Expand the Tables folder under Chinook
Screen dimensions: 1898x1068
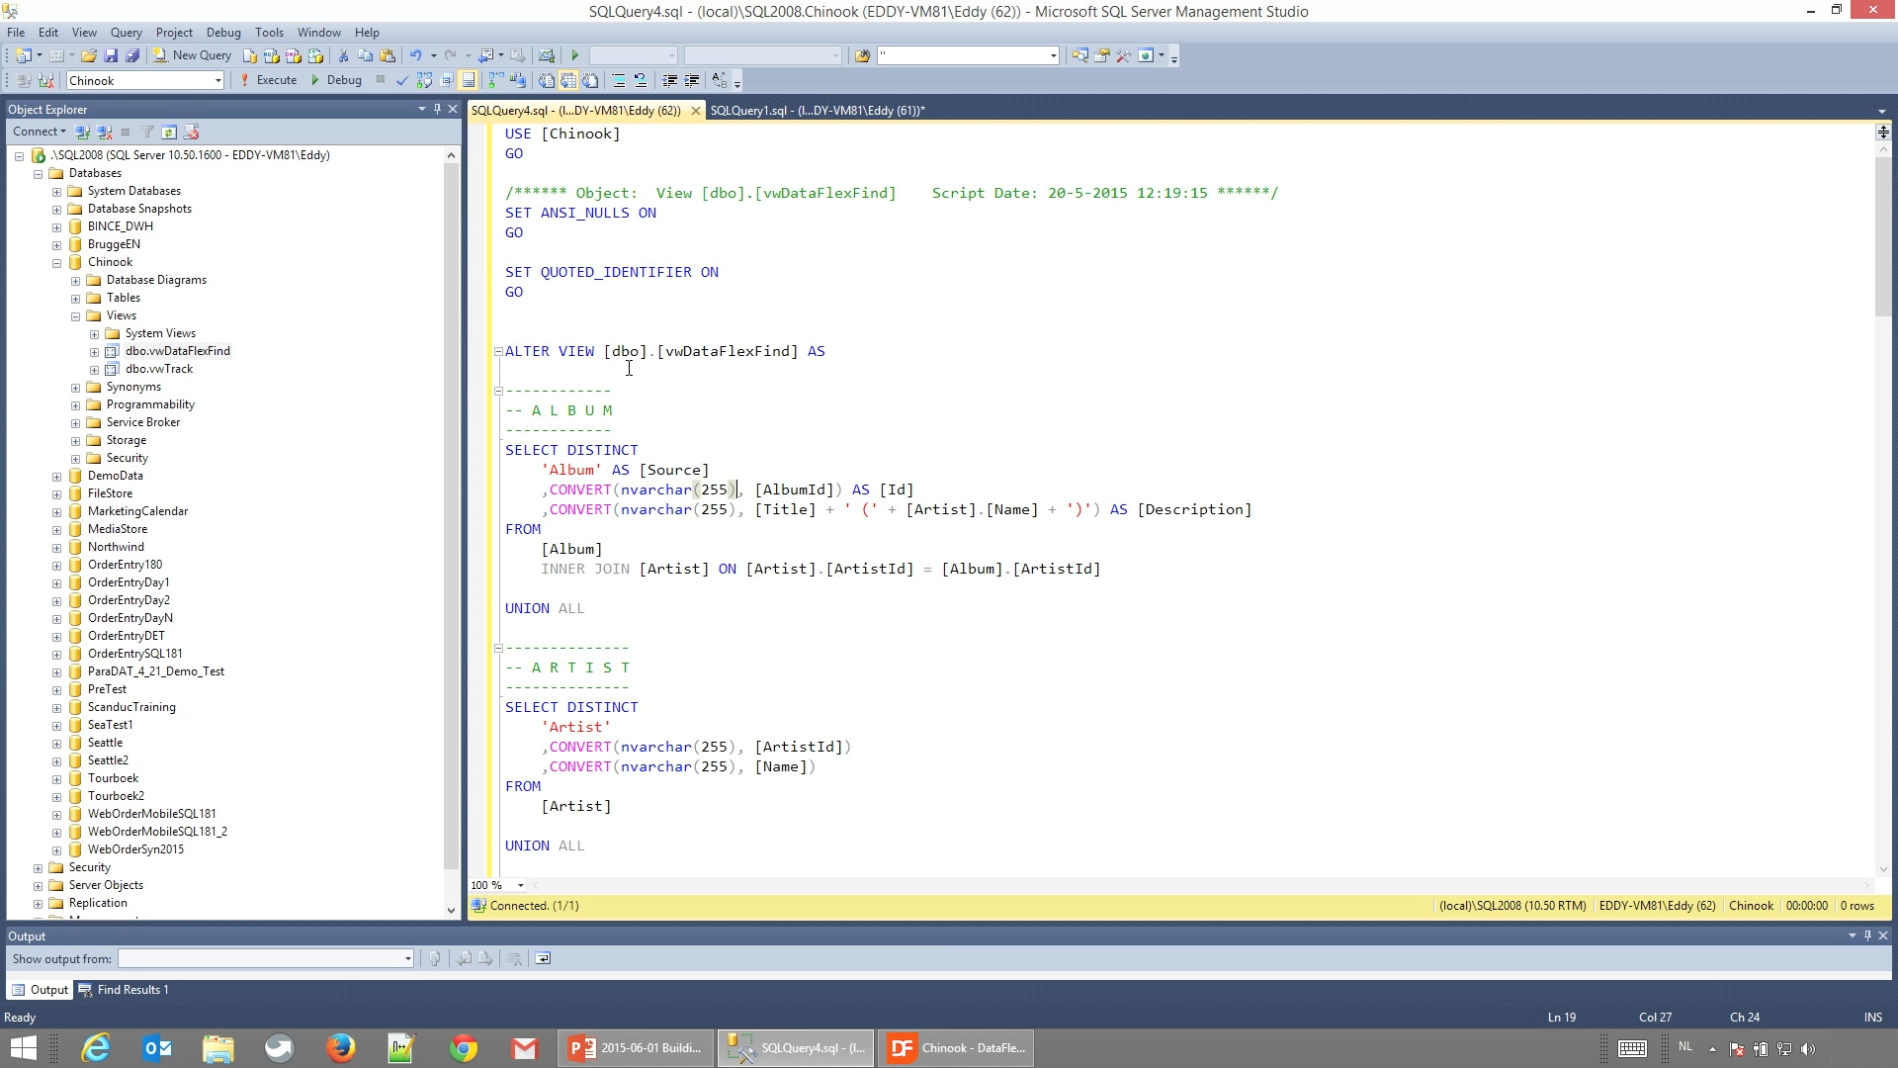(75, 298)
